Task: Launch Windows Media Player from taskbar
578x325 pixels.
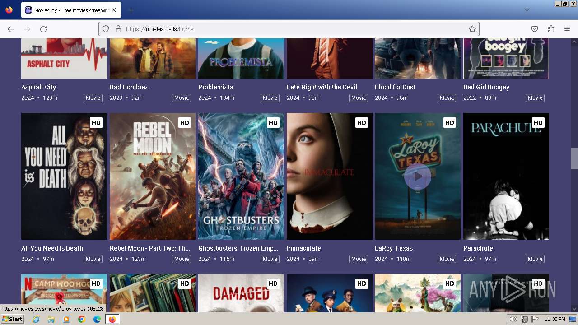Action: tap(66, 319)
